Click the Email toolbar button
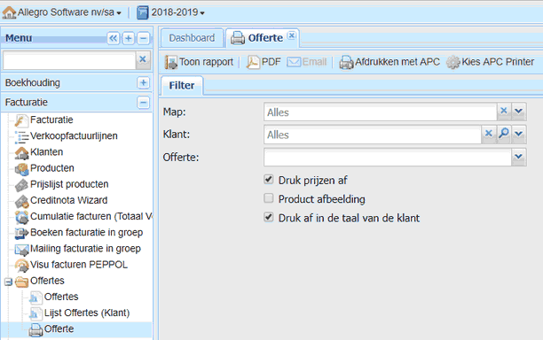The width and height of the screenshot is (543, 340). pyautogui.click(x=307, y=62)
